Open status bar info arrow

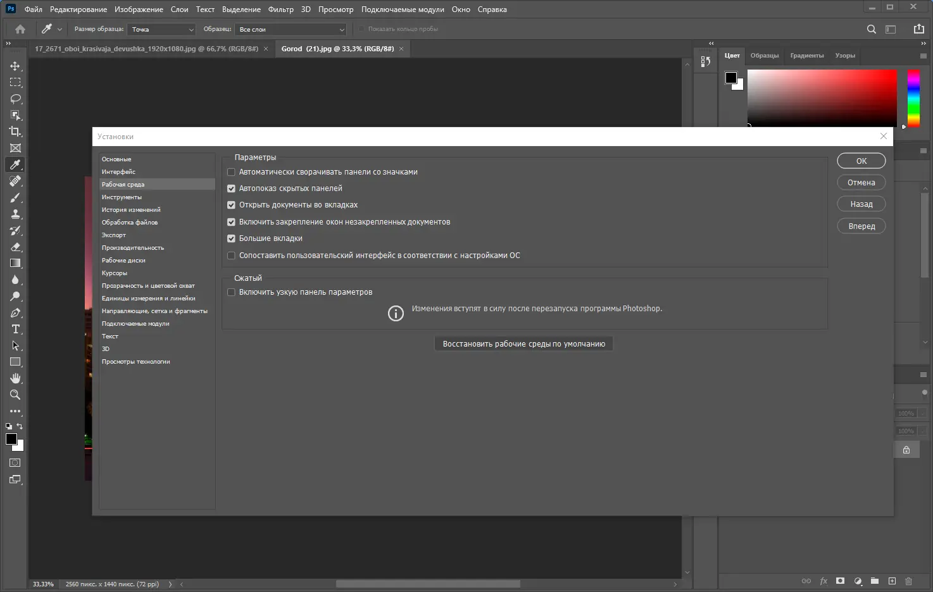click(x=170, y=584)
